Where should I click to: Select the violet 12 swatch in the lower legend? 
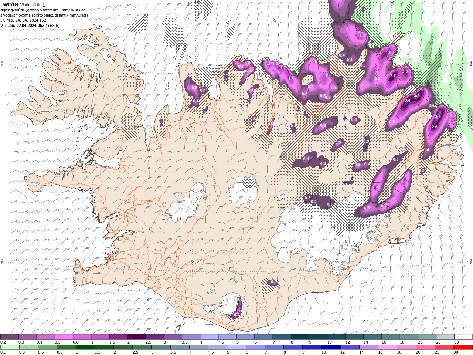click(349, 347)
